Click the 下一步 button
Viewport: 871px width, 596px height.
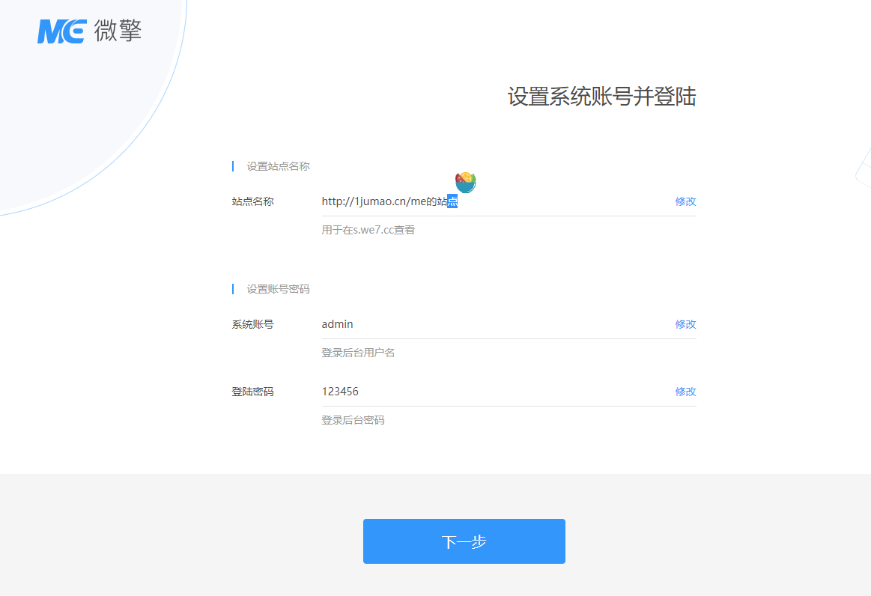tap(464, 541)
